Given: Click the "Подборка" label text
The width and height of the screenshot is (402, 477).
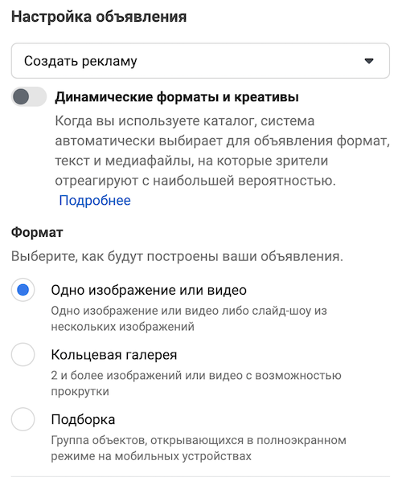Looking at the screenshot, I should point(83,419).
